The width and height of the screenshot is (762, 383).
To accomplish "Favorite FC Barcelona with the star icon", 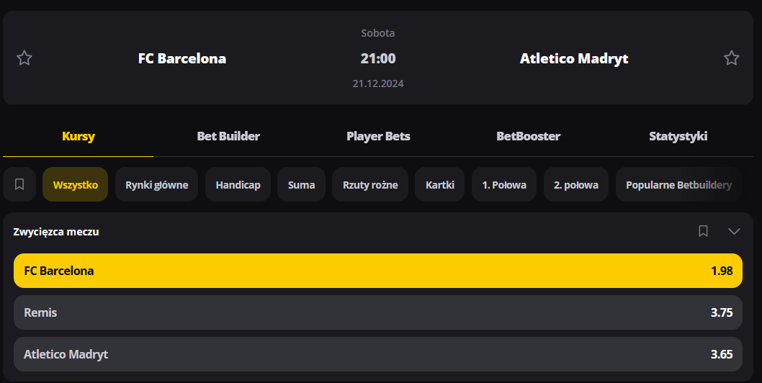I will pyautogui.click(x=24, y=58).
